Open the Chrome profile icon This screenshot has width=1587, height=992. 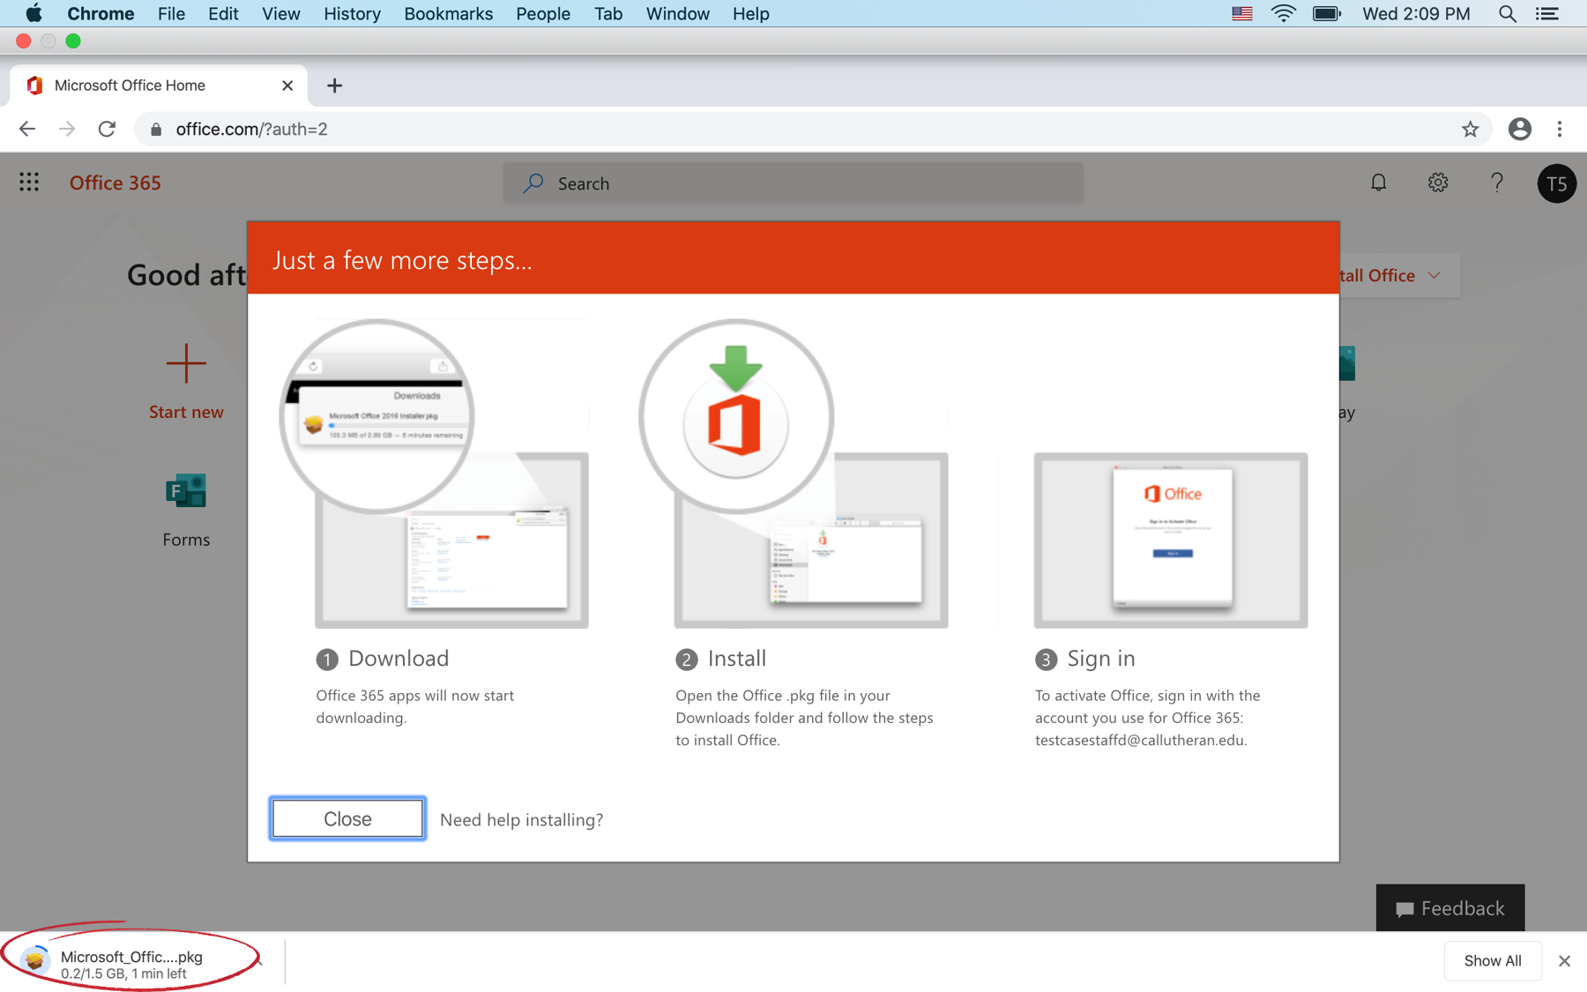click(x=1519, y=129)
